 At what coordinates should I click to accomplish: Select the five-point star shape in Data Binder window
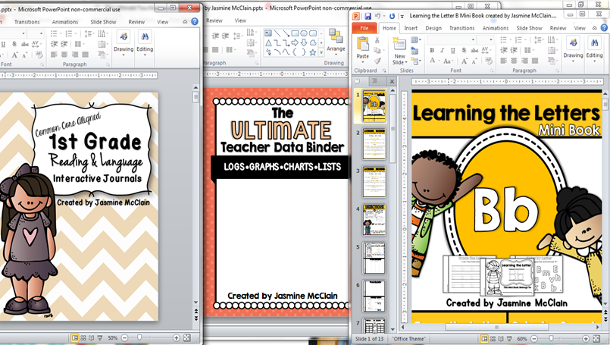312,52
